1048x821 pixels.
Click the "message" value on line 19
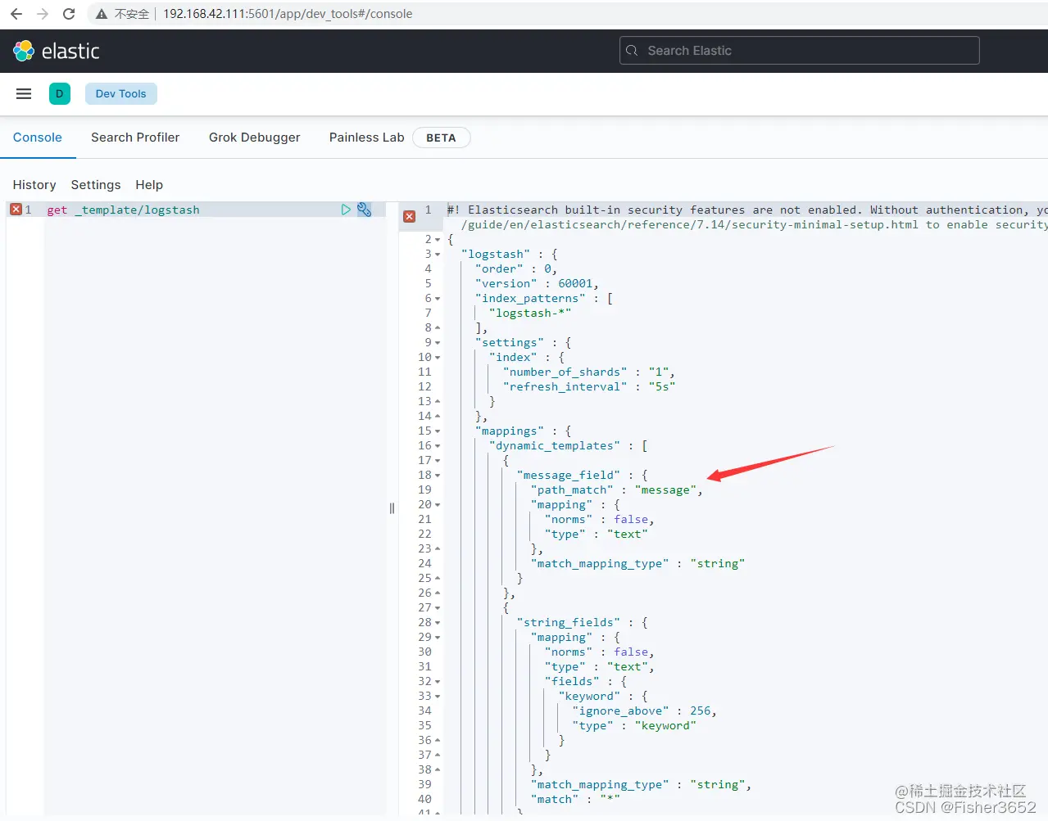[x=665, y=489]
